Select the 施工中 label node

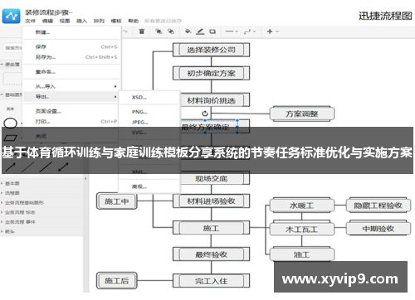point(116,201)
